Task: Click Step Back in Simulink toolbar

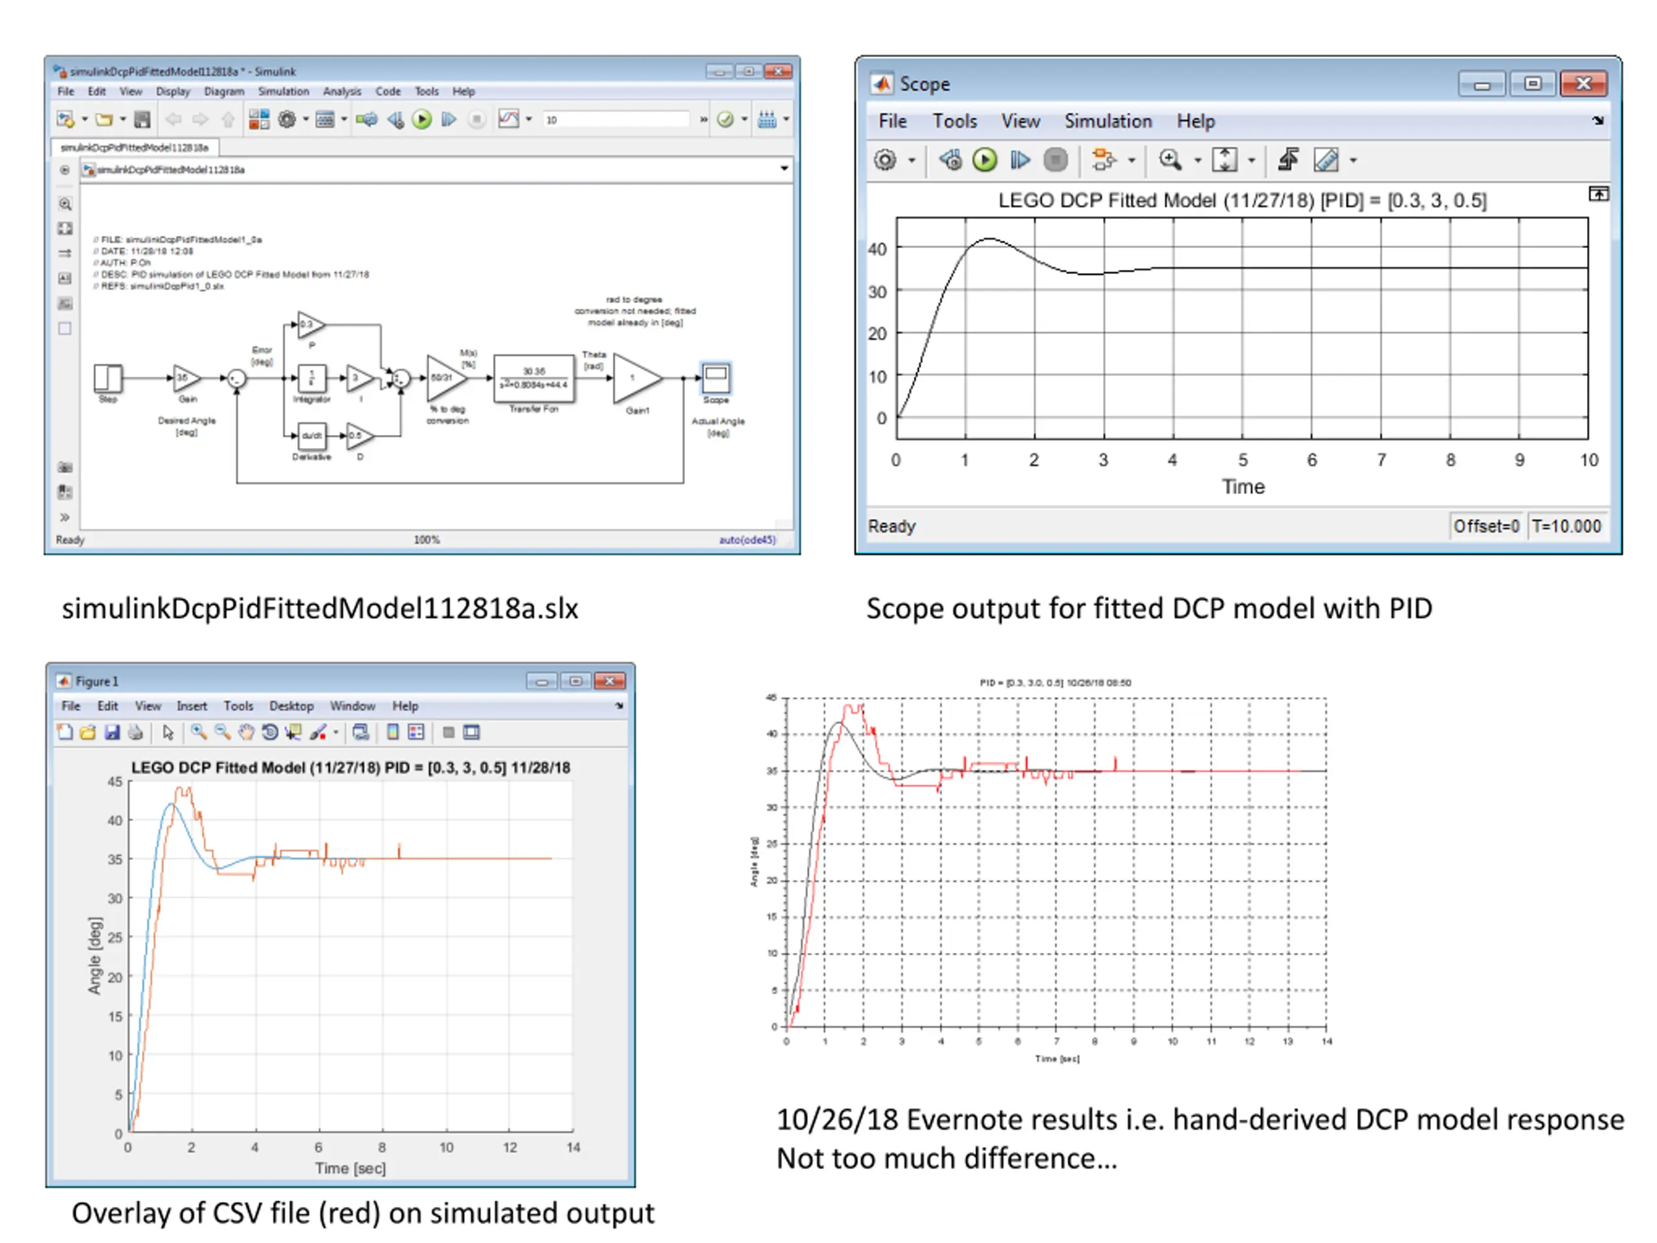Action: coord(395,119)
